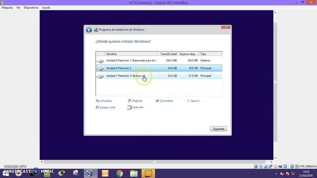Screen dimensions: 317x178
Task: Click the Formatear link
Action: click(x=166, y=101)
